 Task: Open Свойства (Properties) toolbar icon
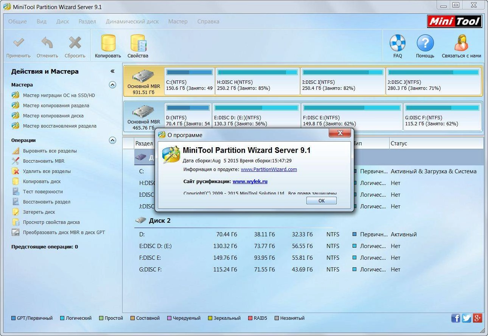tap(138, 43)
